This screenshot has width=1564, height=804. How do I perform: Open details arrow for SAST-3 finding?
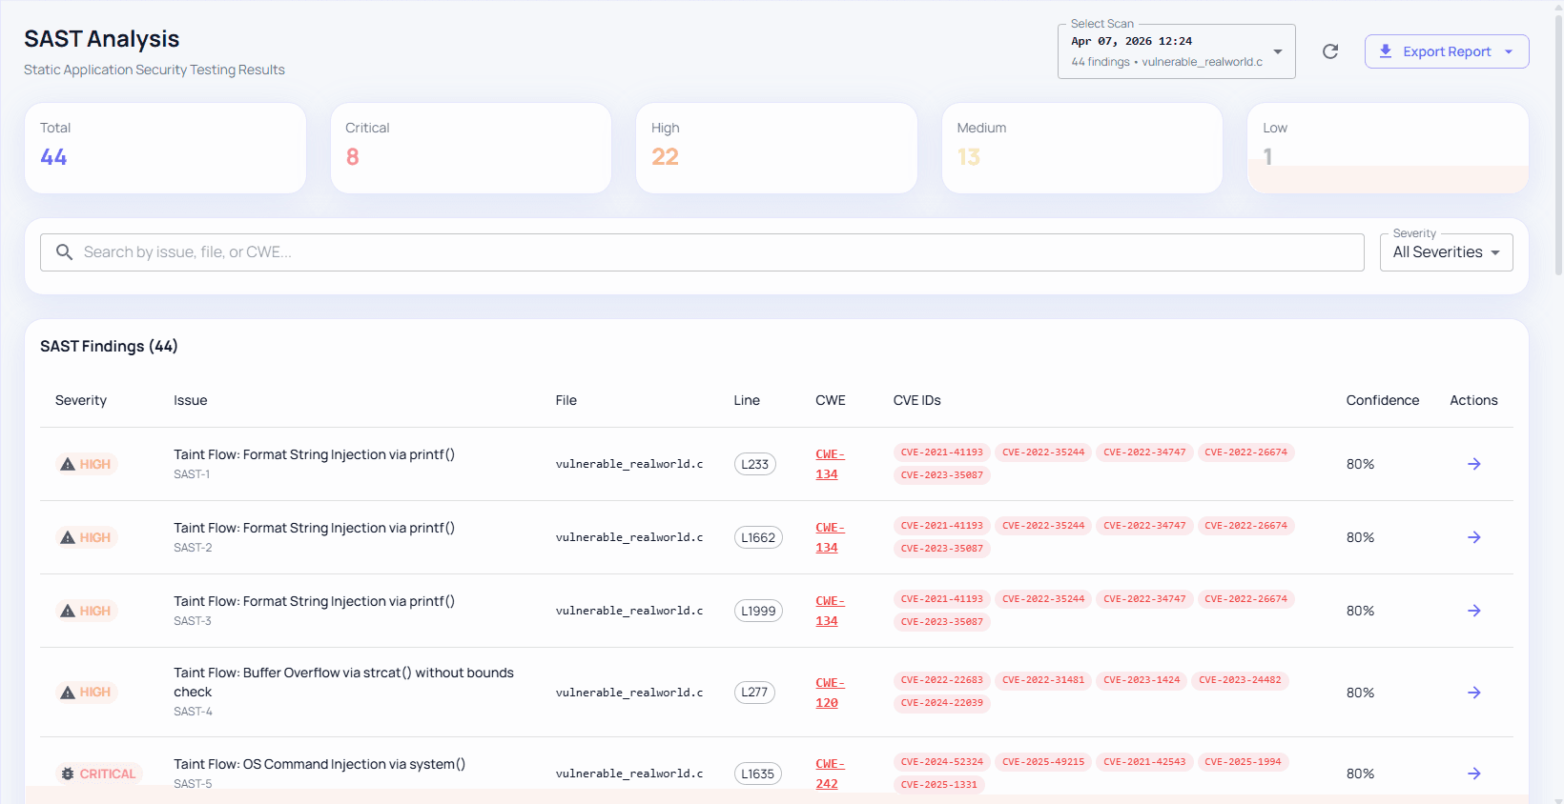coord(1473,611)
